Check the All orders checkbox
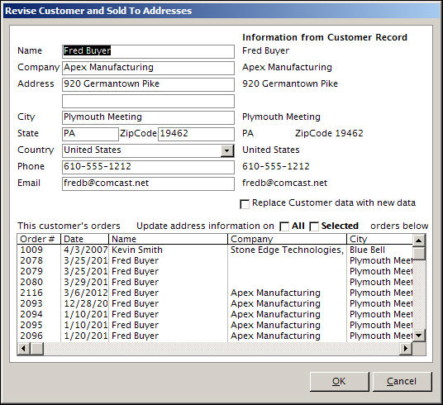This screenshot has width=443, height=405. click(x=284, y=226)
